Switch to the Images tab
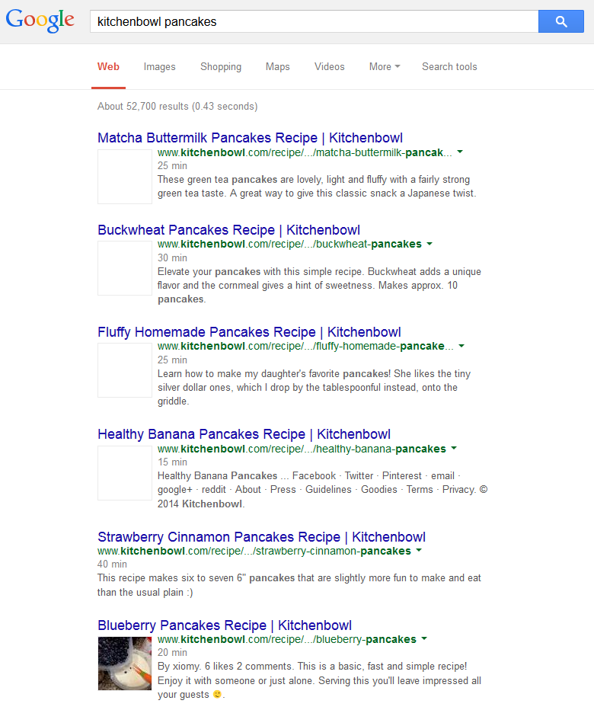The height and width of the screenshot is (710, 594). click(x=159, y=67)
